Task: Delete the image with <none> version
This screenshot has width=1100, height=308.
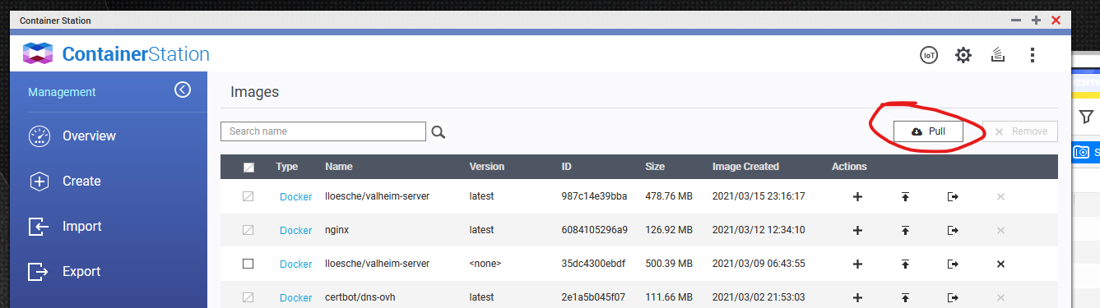Action: coord(1000,264)
